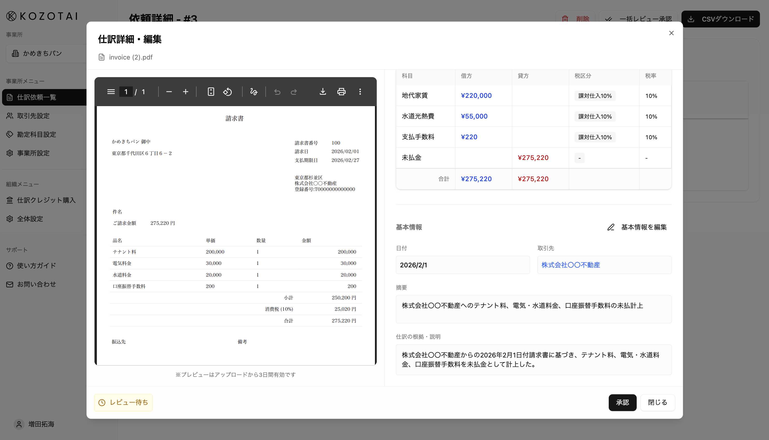The width and height of the screenshot is (769, 440).
Task: Zoom into the invoice preview
Action: 185,92
